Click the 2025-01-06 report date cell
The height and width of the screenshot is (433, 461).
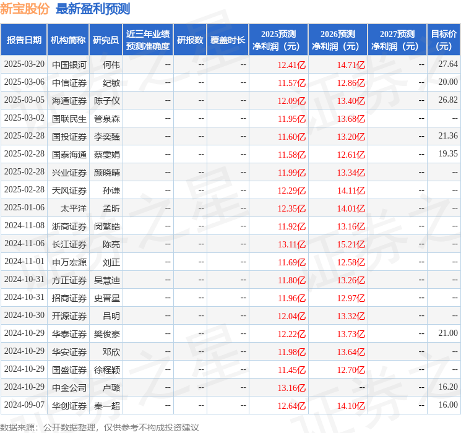(x=24, y=208)
